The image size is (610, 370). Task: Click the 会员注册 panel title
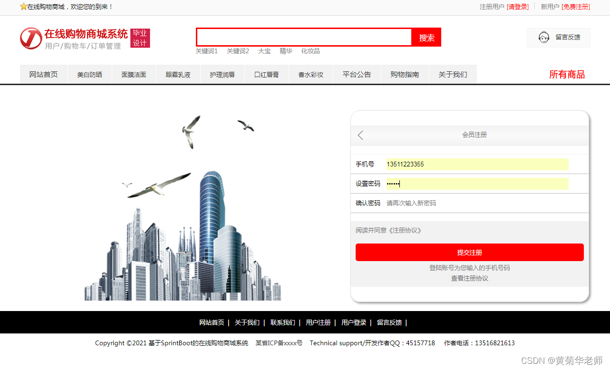[474, 135]
